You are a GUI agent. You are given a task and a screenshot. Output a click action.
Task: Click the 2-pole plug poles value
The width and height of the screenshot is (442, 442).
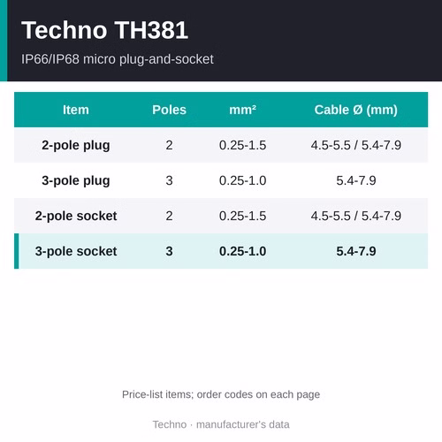pos(169,145)
